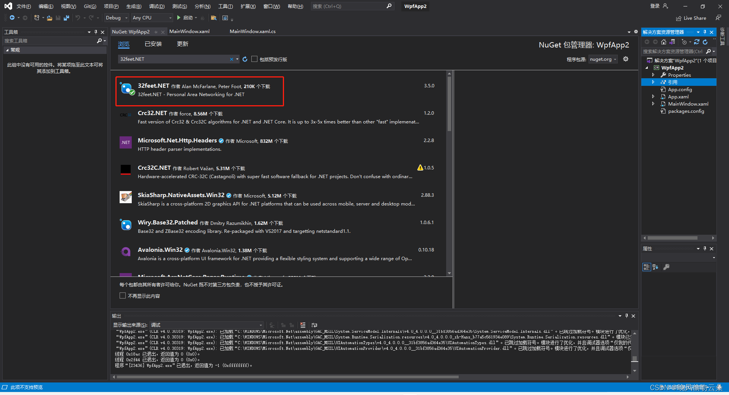Expand the Properties node in Solution Explorer
This screenshot has height=395, width=729.
point(653,75)
